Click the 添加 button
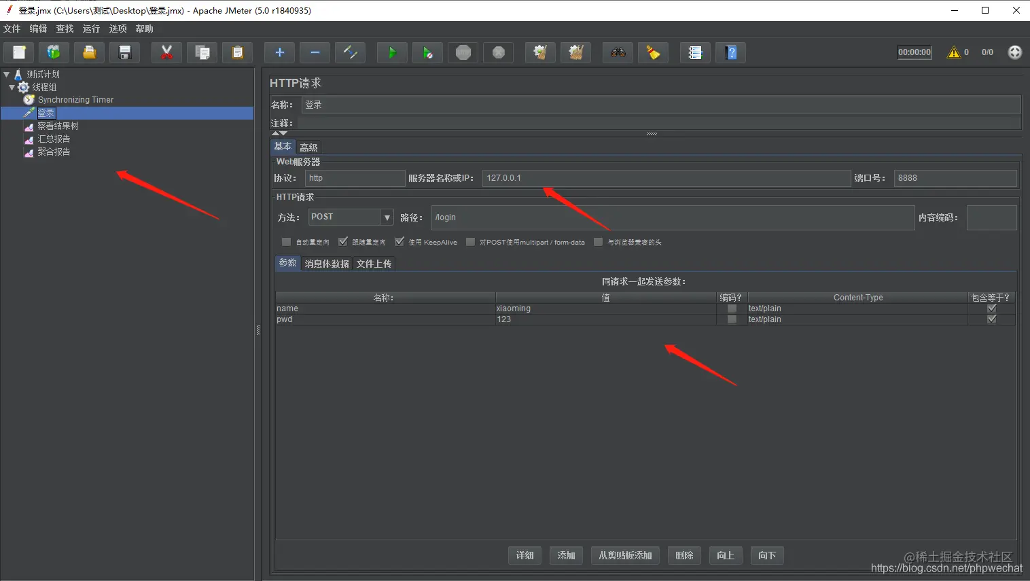1030x581 pixels. pos(567,555)
